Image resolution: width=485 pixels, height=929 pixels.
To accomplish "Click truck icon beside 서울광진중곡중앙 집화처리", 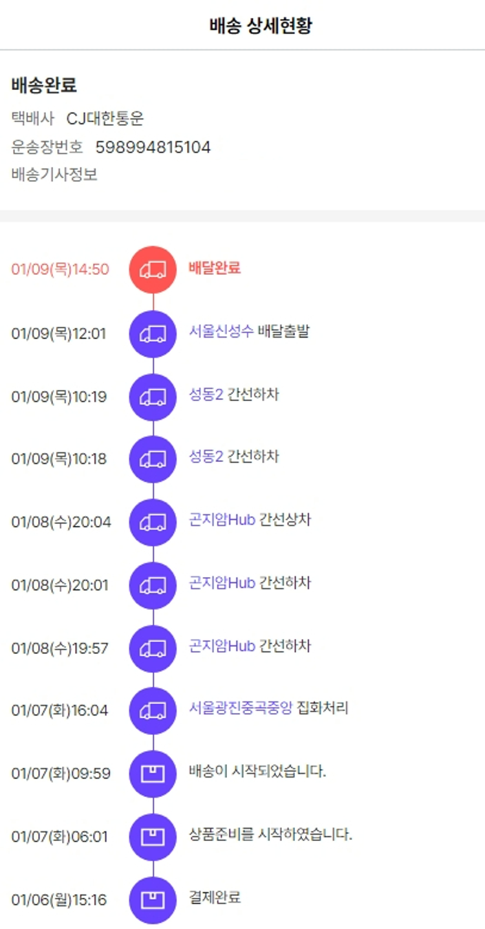I will (153, 710).
